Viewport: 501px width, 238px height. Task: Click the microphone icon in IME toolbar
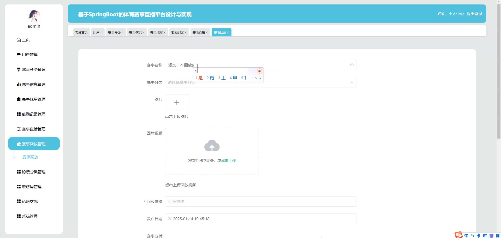click(479, 235)
